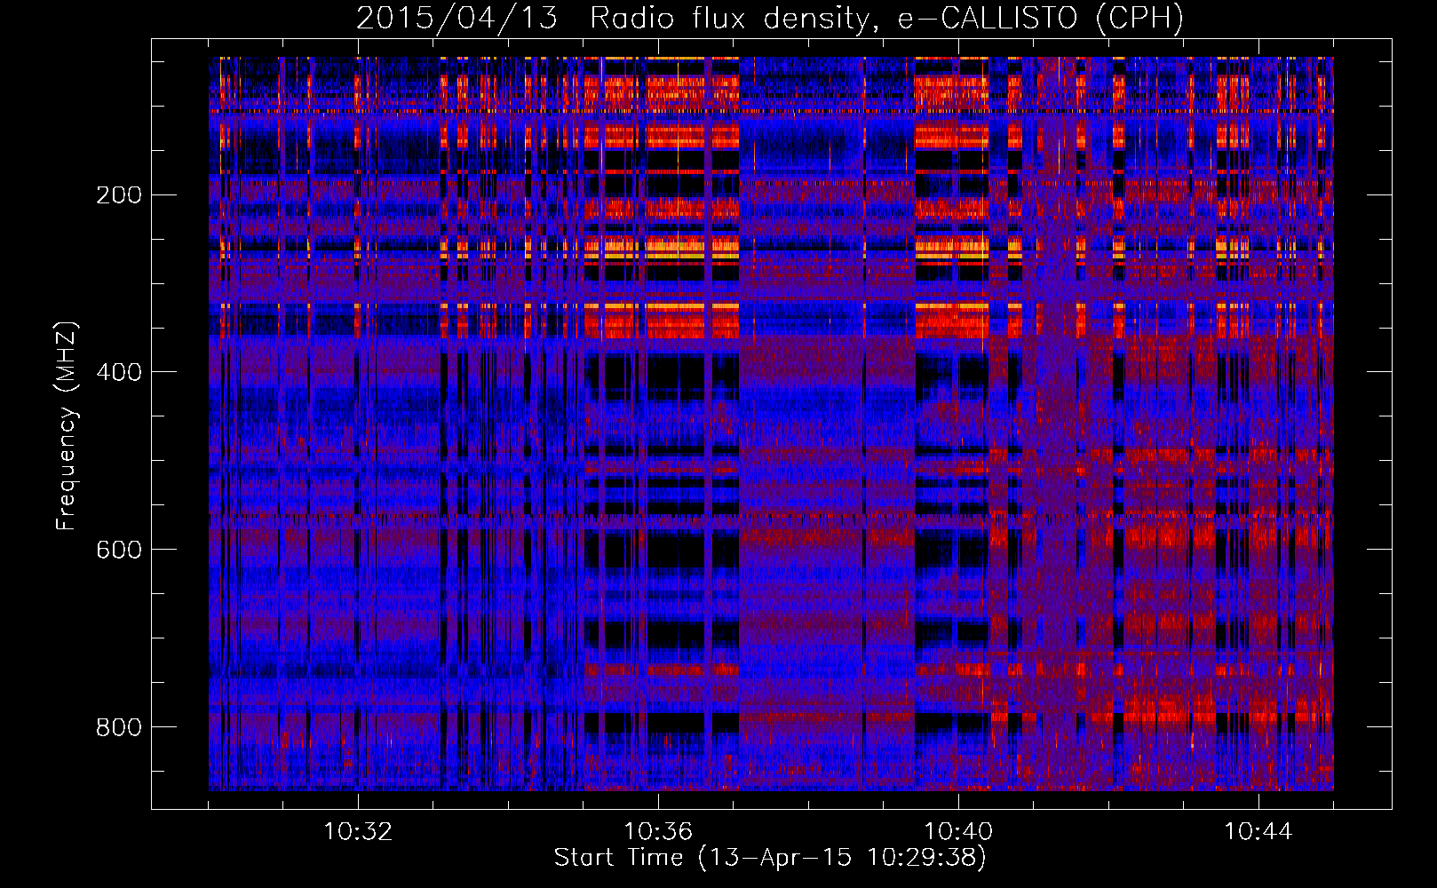1437x888 pixels.
Task: Click inside the radio spectrogram plot area
Action: pos(771,424)
